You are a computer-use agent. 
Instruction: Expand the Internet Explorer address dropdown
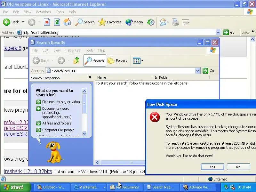(x=218, y=32)
